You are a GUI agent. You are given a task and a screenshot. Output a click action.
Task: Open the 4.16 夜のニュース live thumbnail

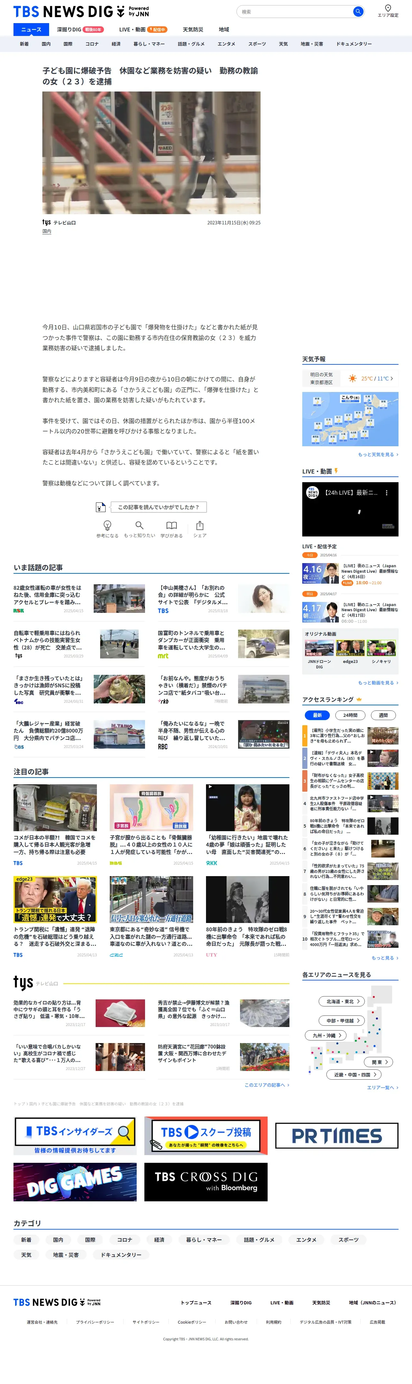321,573
